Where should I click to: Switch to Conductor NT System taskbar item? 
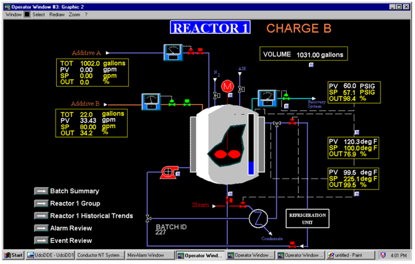[100, 255]
